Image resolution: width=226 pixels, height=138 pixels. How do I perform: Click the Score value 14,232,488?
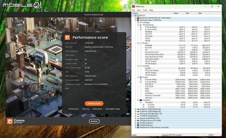89,43
